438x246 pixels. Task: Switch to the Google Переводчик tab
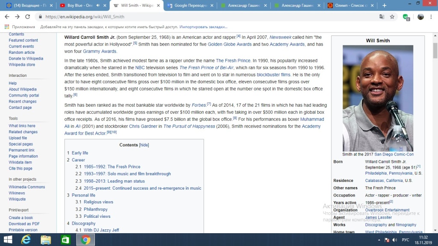point(190,5)
